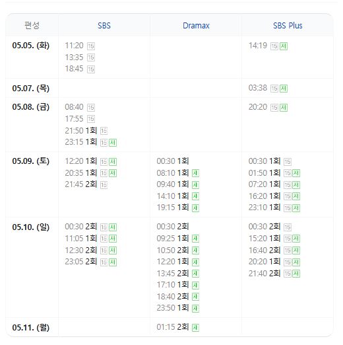Image resolution: width=343 pixels, height=345 pixels.
Task: Click the SBS Plus 16:20 1회 entry
Action: tap(265, 196)
